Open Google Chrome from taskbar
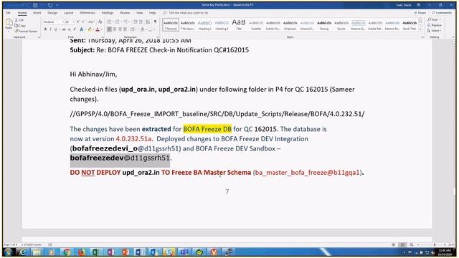The height and width of the screenshot is (258, 459). [x=67, y=252]
